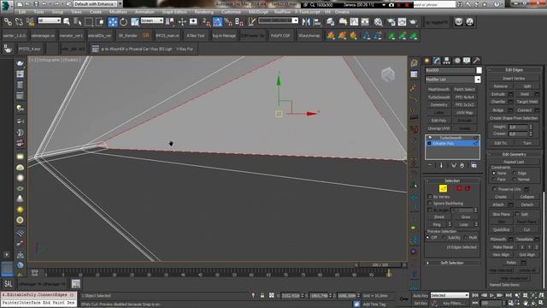Select the Polygon sub-object level icon

click(x=460, y=188)
